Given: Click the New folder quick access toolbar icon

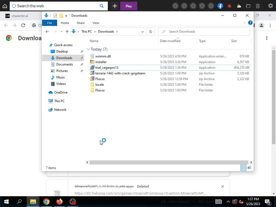Looking at the screenshot, I should [x=61, y=15].
